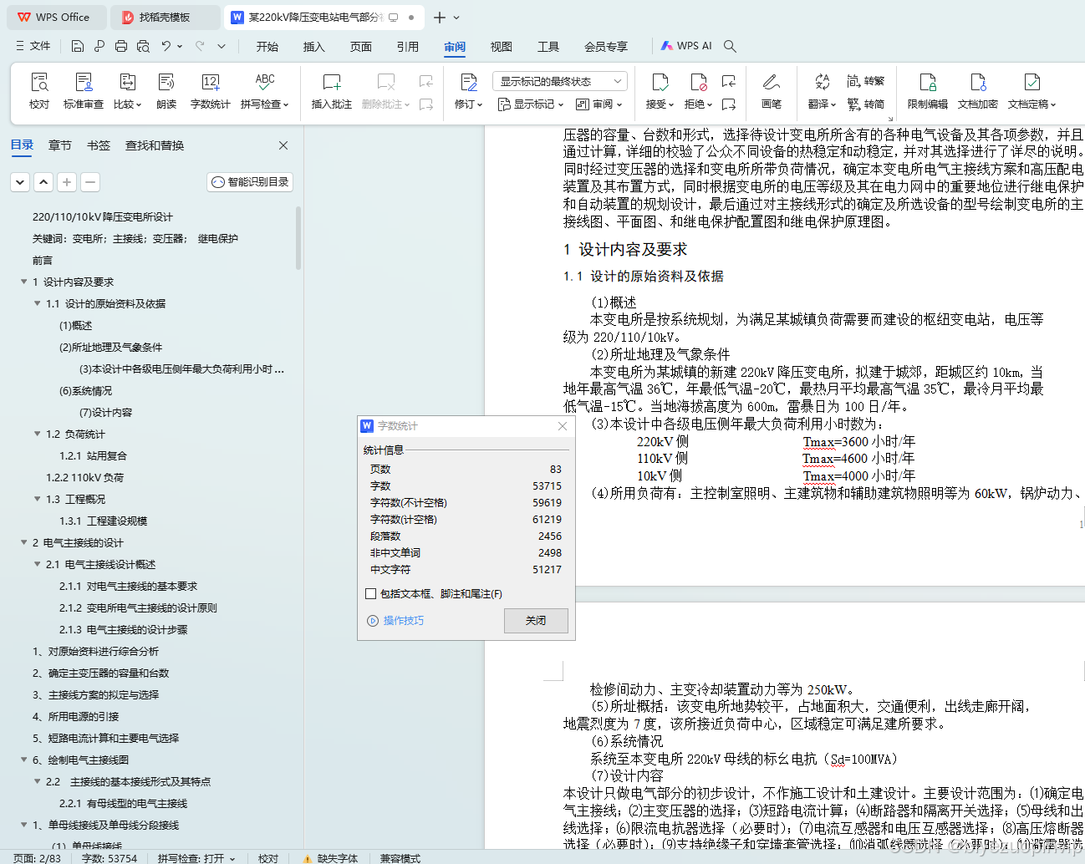Go to next change in review group
1085x864 pixels.
(x=729, y=104)
